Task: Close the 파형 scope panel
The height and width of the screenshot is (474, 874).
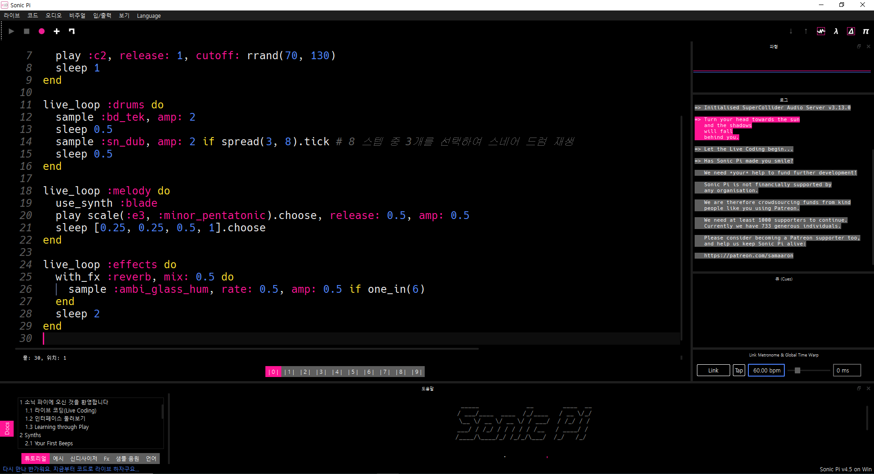Action: [x=868, y=46]
